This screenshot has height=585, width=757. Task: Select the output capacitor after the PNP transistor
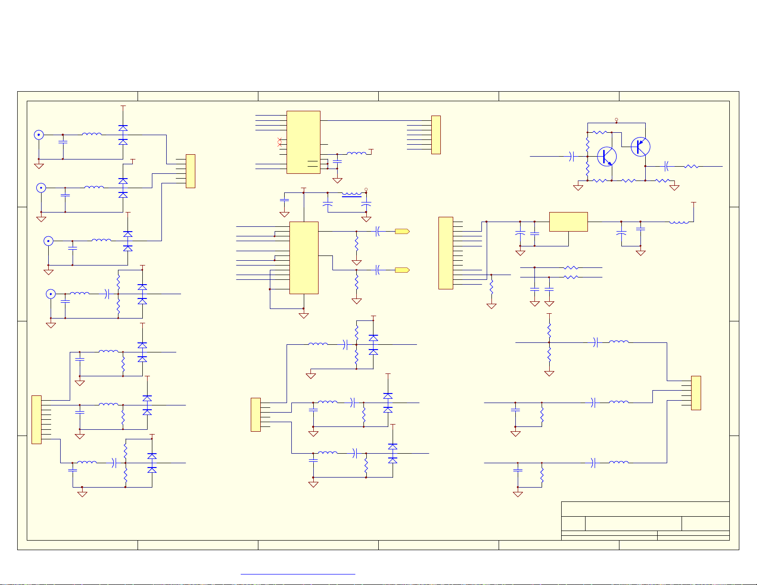pyautogui.click(x=667, y=167)
